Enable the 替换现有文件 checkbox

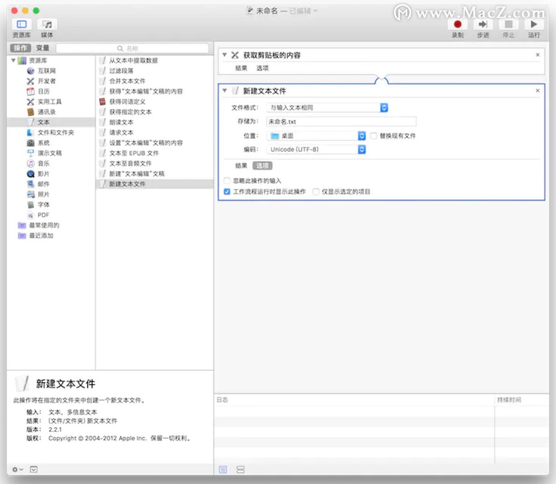374,136
